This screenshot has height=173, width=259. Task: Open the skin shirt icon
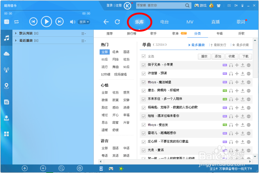point(219,6)
